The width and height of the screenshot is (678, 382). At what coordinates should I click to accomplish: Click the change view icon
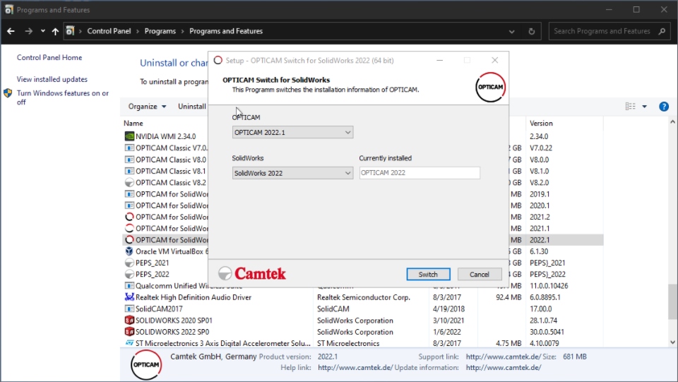[631, 107]
